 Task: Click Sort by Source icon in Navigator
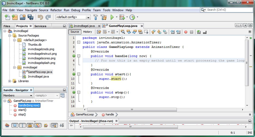[62, 125]
